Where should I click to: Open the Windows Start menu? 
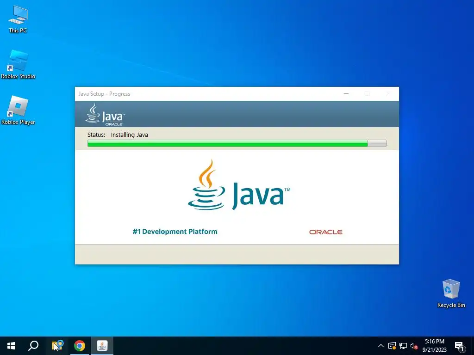[11, 346]
